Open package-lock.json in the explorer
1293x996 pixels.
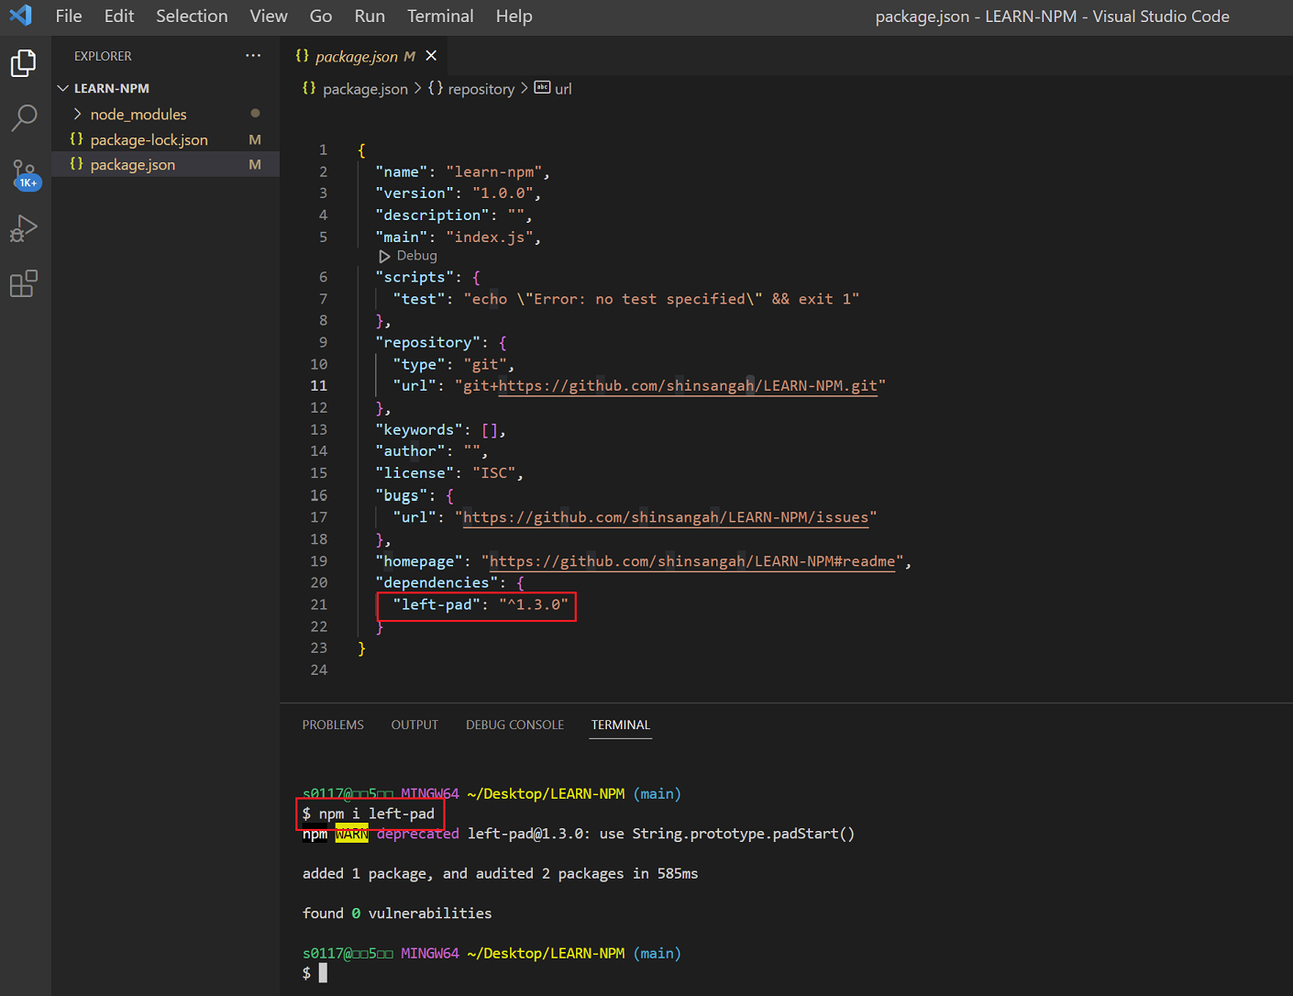165,139
